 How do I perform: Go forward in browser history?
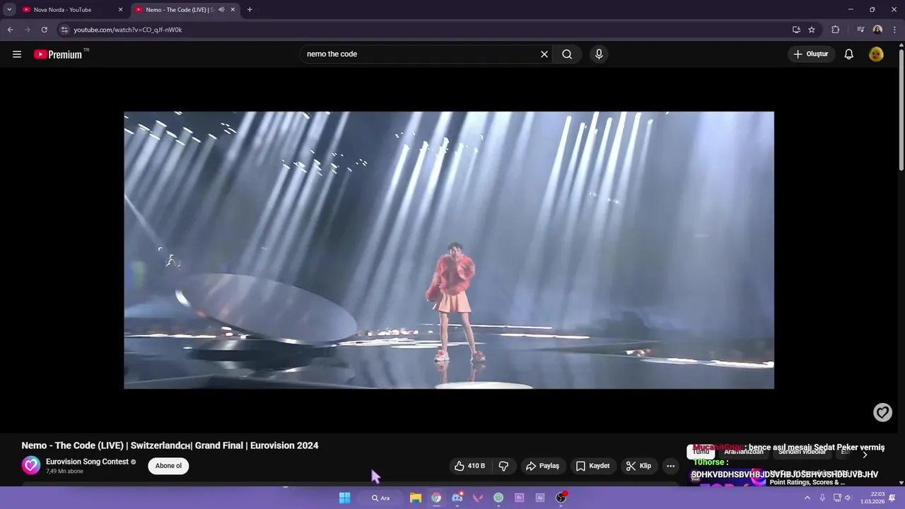(27, 30)
